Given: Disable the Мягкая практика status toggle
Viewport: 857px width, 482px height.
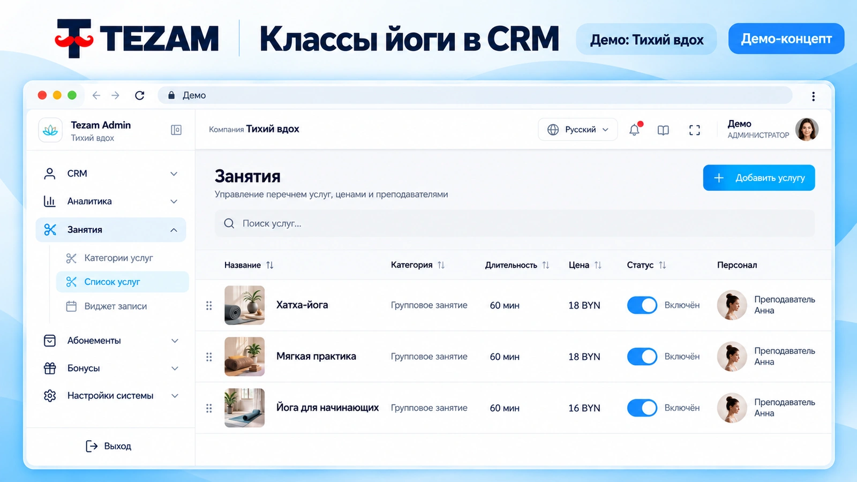Looking at the screenshot, I should pyautogui.click(x=642, y=357).
